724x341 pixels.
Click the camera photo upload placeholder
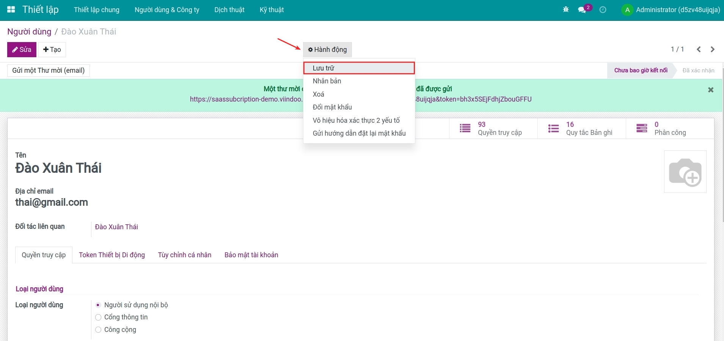click(x=685, y=172)
